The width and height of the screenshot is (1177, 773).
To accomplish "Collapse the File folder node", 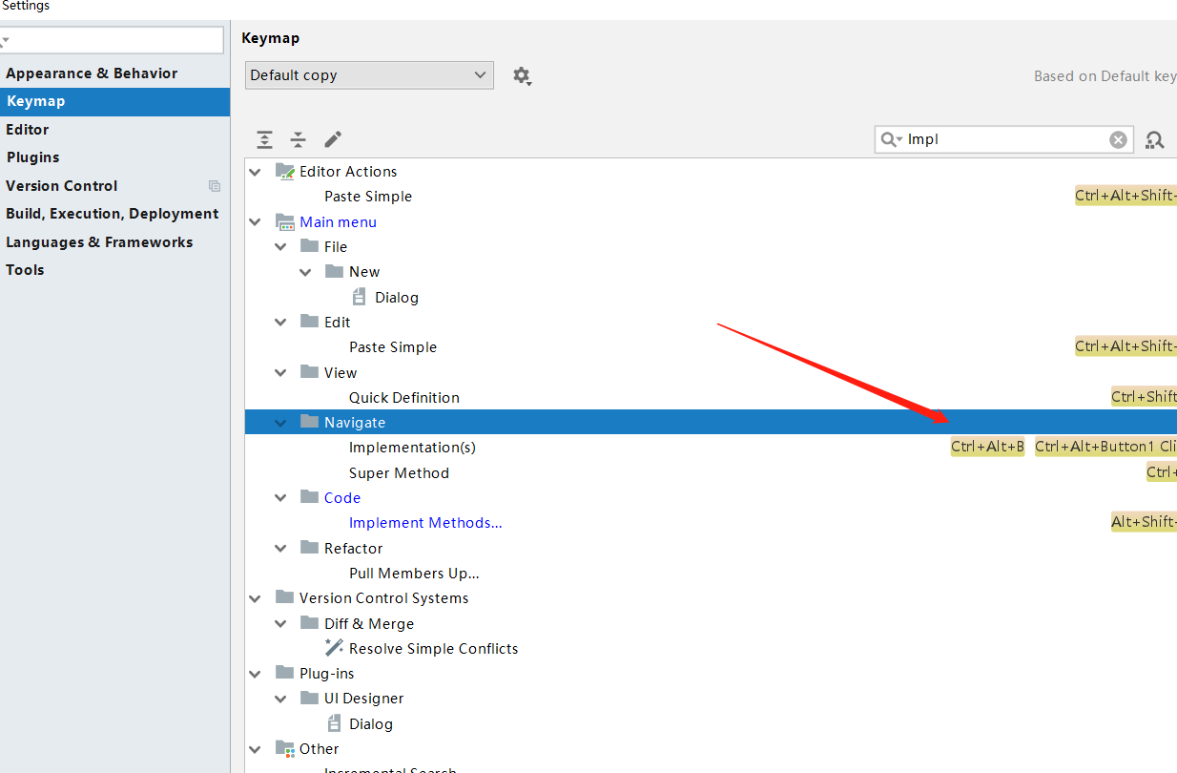I will (x=280, y=247).
